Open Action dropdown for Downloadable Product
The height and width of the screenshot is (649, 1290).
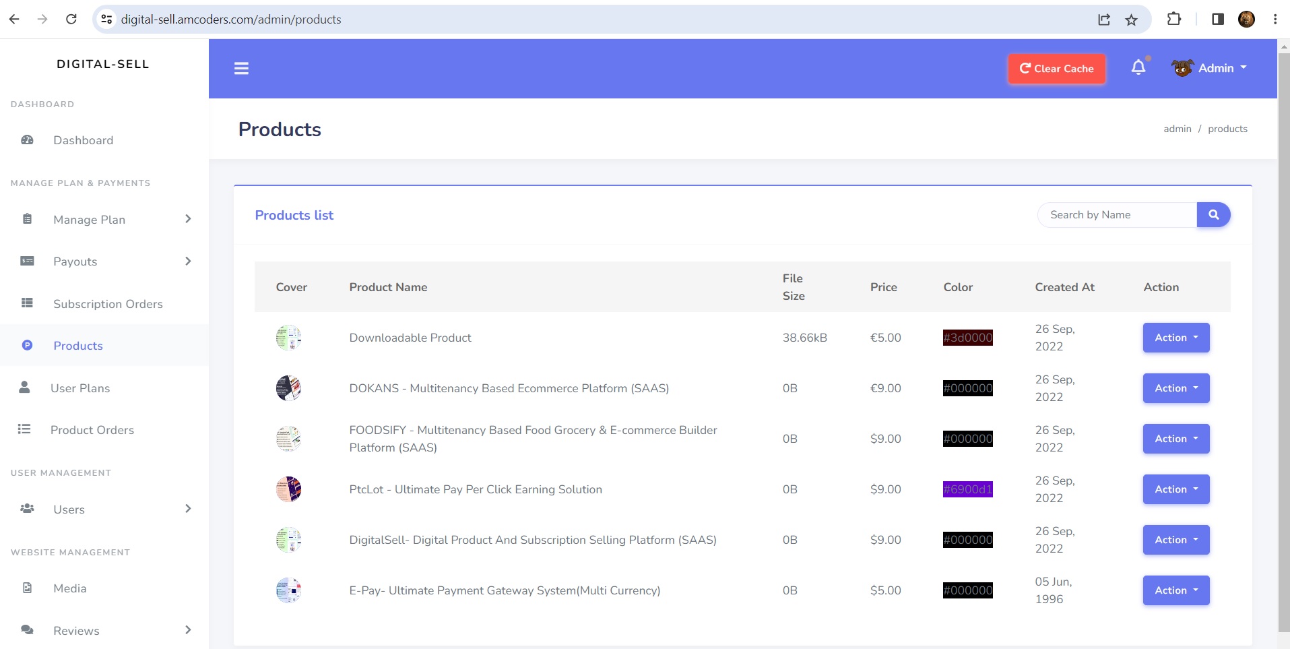point(1175,338)
